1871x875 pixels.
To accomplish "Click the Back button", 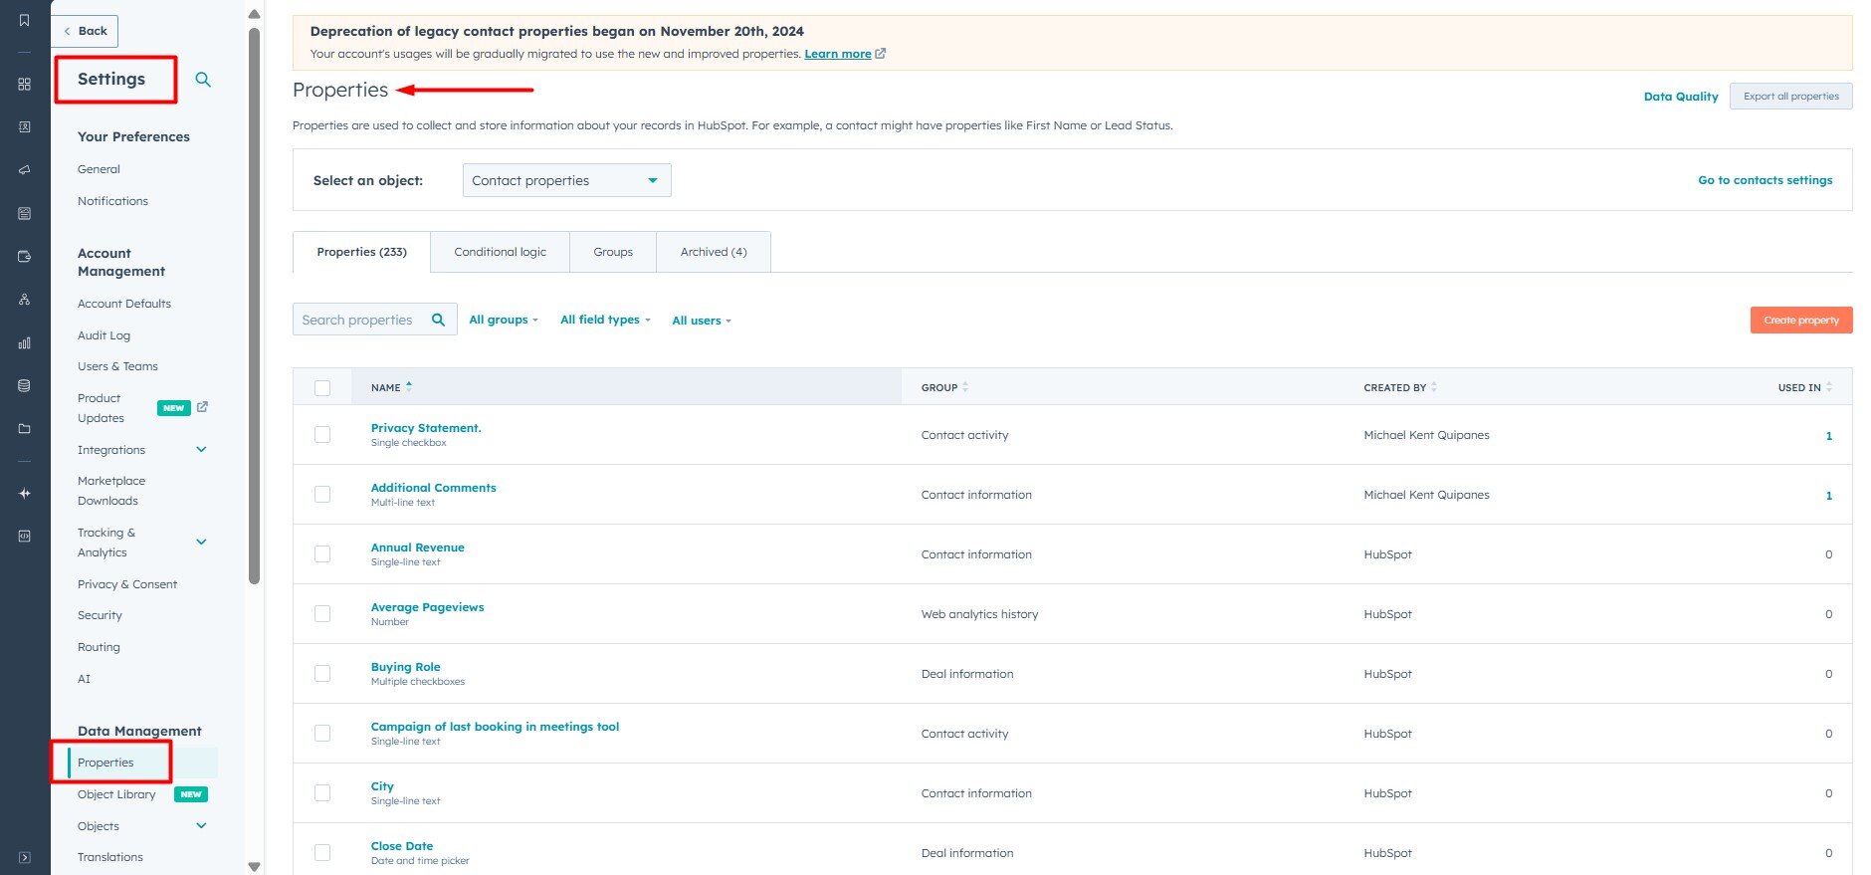I will click(x=85, y=31).
